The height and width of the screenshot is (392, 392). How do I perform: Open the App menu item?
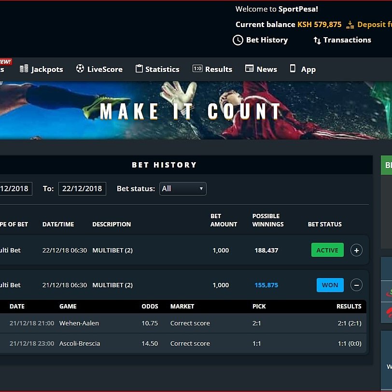303,69
